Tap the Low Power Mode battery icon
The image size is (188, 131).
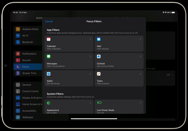pyautogui.click(x=99, y=102)
